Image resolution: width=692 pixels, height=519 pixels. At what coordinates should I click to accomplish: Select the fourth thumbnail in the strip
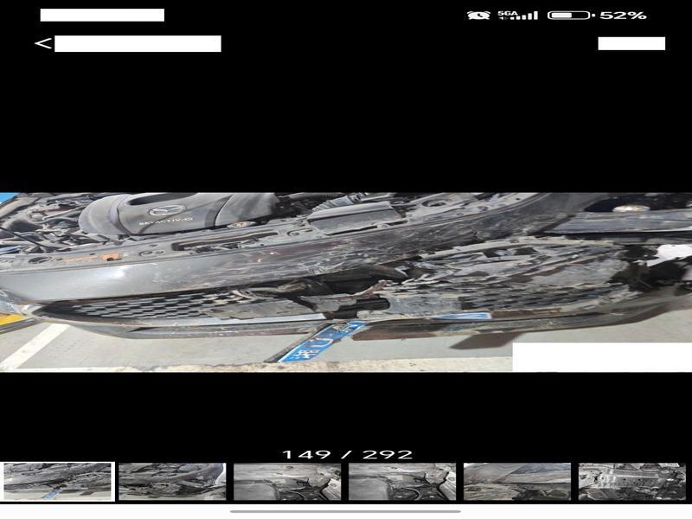coord(402,481)
